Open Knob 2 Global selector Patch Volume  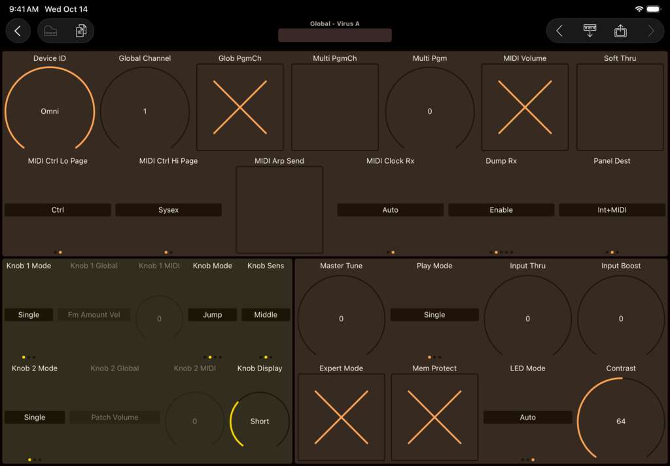coord(115,418)
